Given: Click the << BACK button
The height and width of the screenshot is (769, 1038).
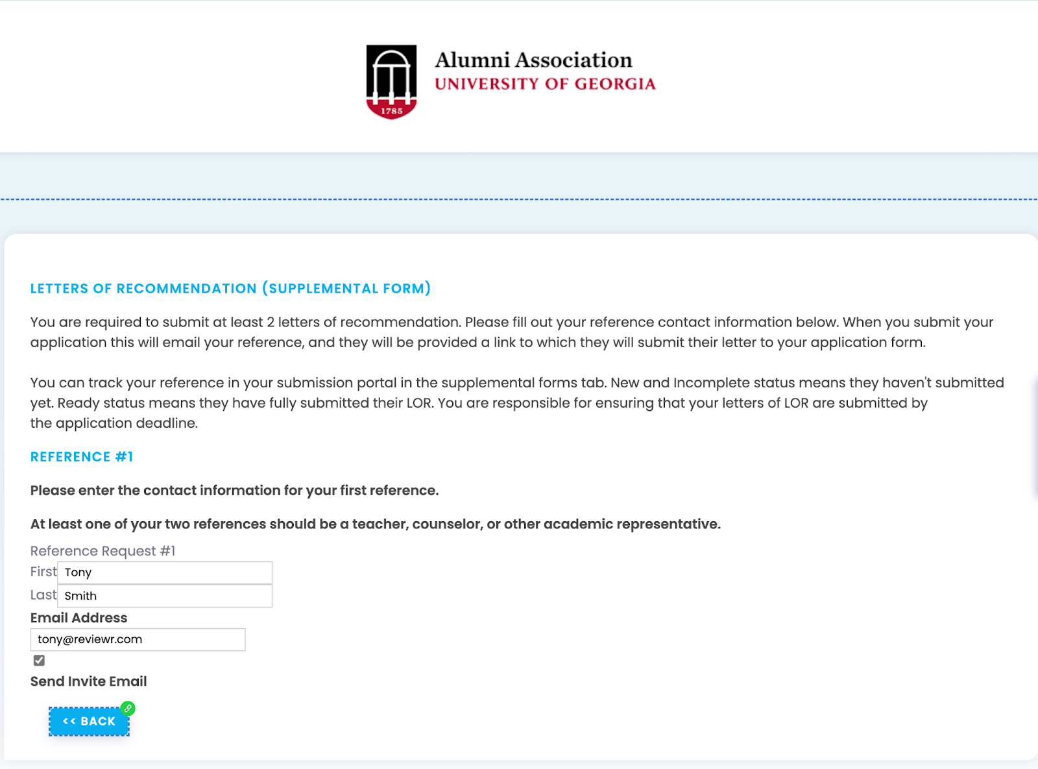Looking at the screenshot, I should pyautogui.click(x=89, y=721).
